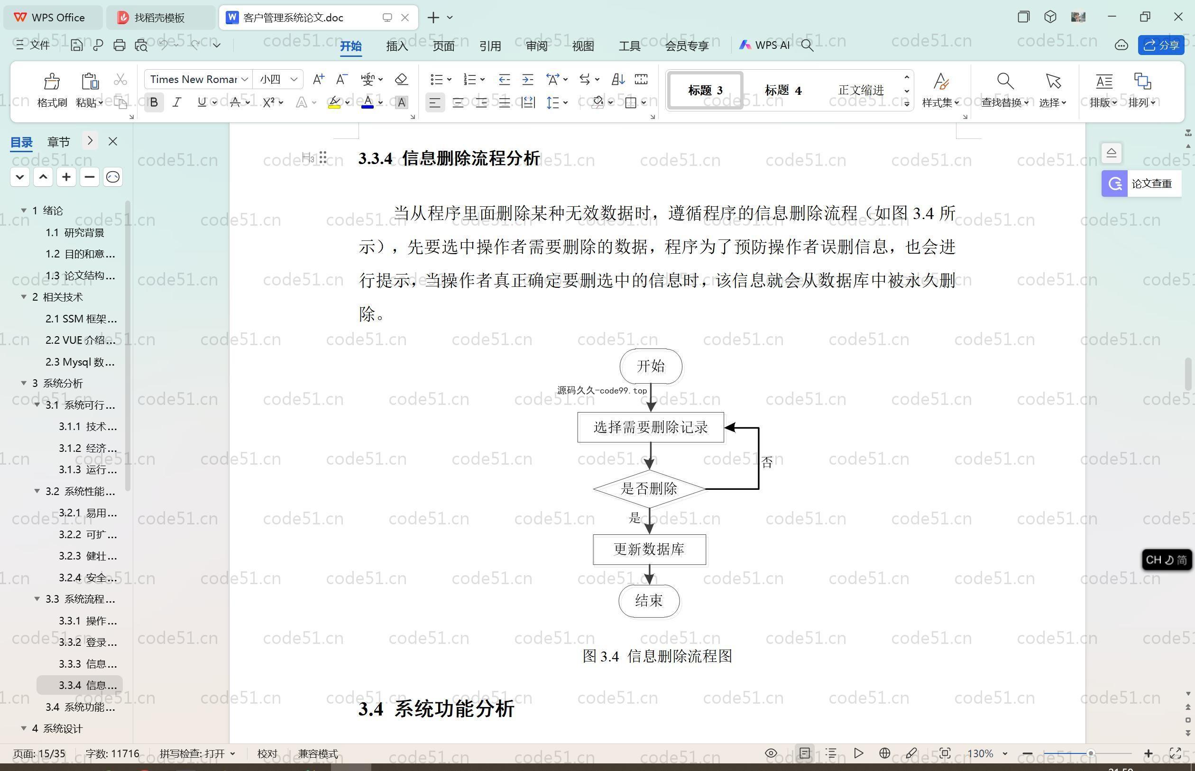Click the Full screen icon in status bar

[x=1175, y=753]
